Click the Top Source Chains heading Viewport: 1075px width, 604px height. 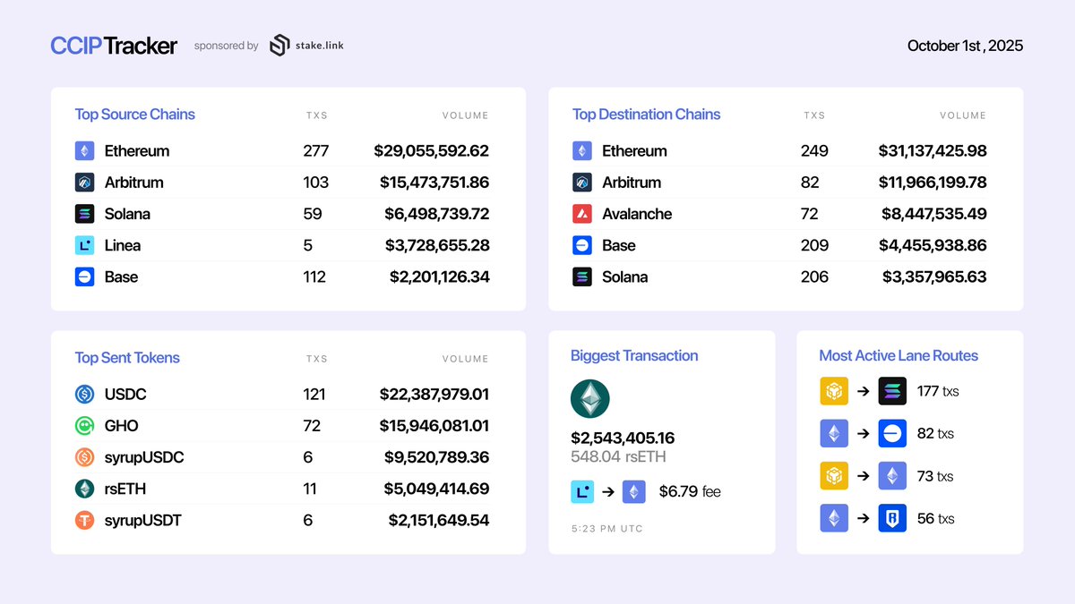pyautogui.click(x=134, y=115)
